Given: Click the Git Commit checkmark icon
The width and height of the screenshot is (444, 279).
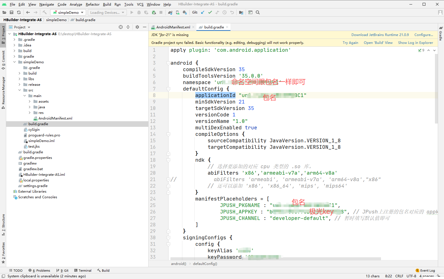Looking at the screenshot, I should point(210,12).
